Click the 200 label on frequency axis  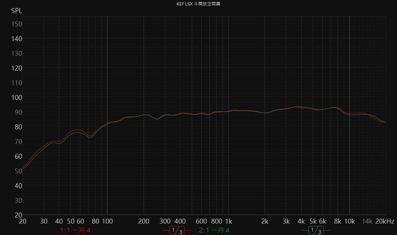144,221
